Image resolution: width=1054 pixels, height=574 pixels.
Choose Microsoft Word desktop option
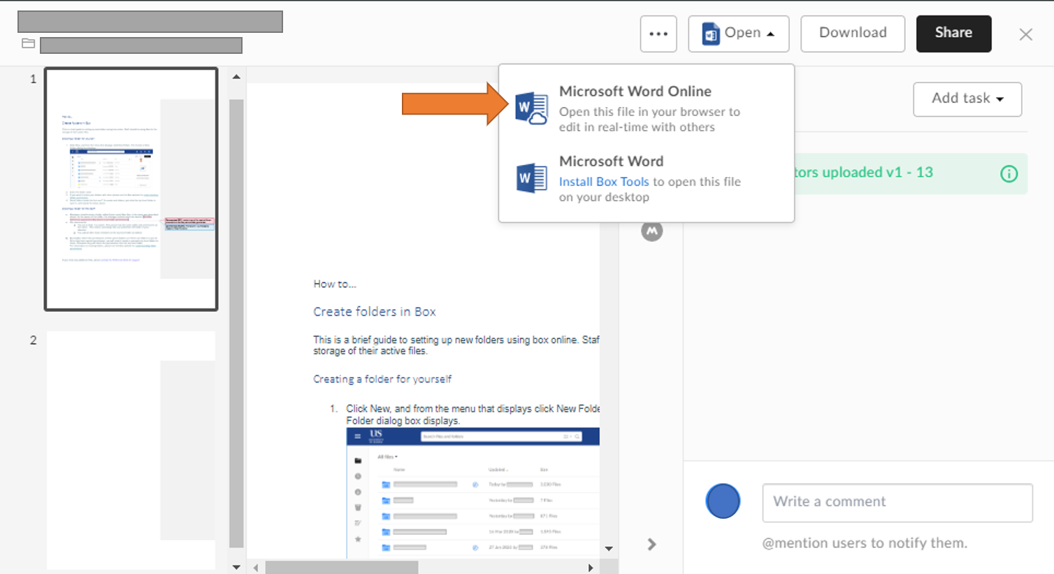[x=647, y=178]
